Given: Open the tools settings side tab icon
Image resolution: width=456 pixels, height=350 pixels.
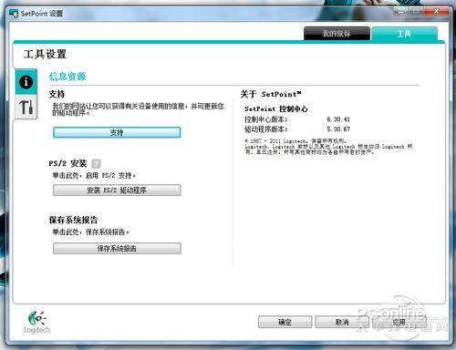Looking at the screenshot, I should pyautogui.click(x=26, y=107).
